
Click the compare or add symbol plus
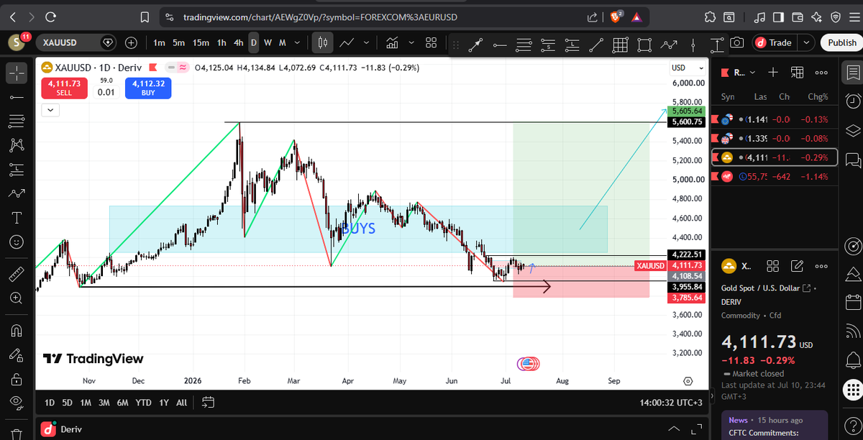[132, 42]
